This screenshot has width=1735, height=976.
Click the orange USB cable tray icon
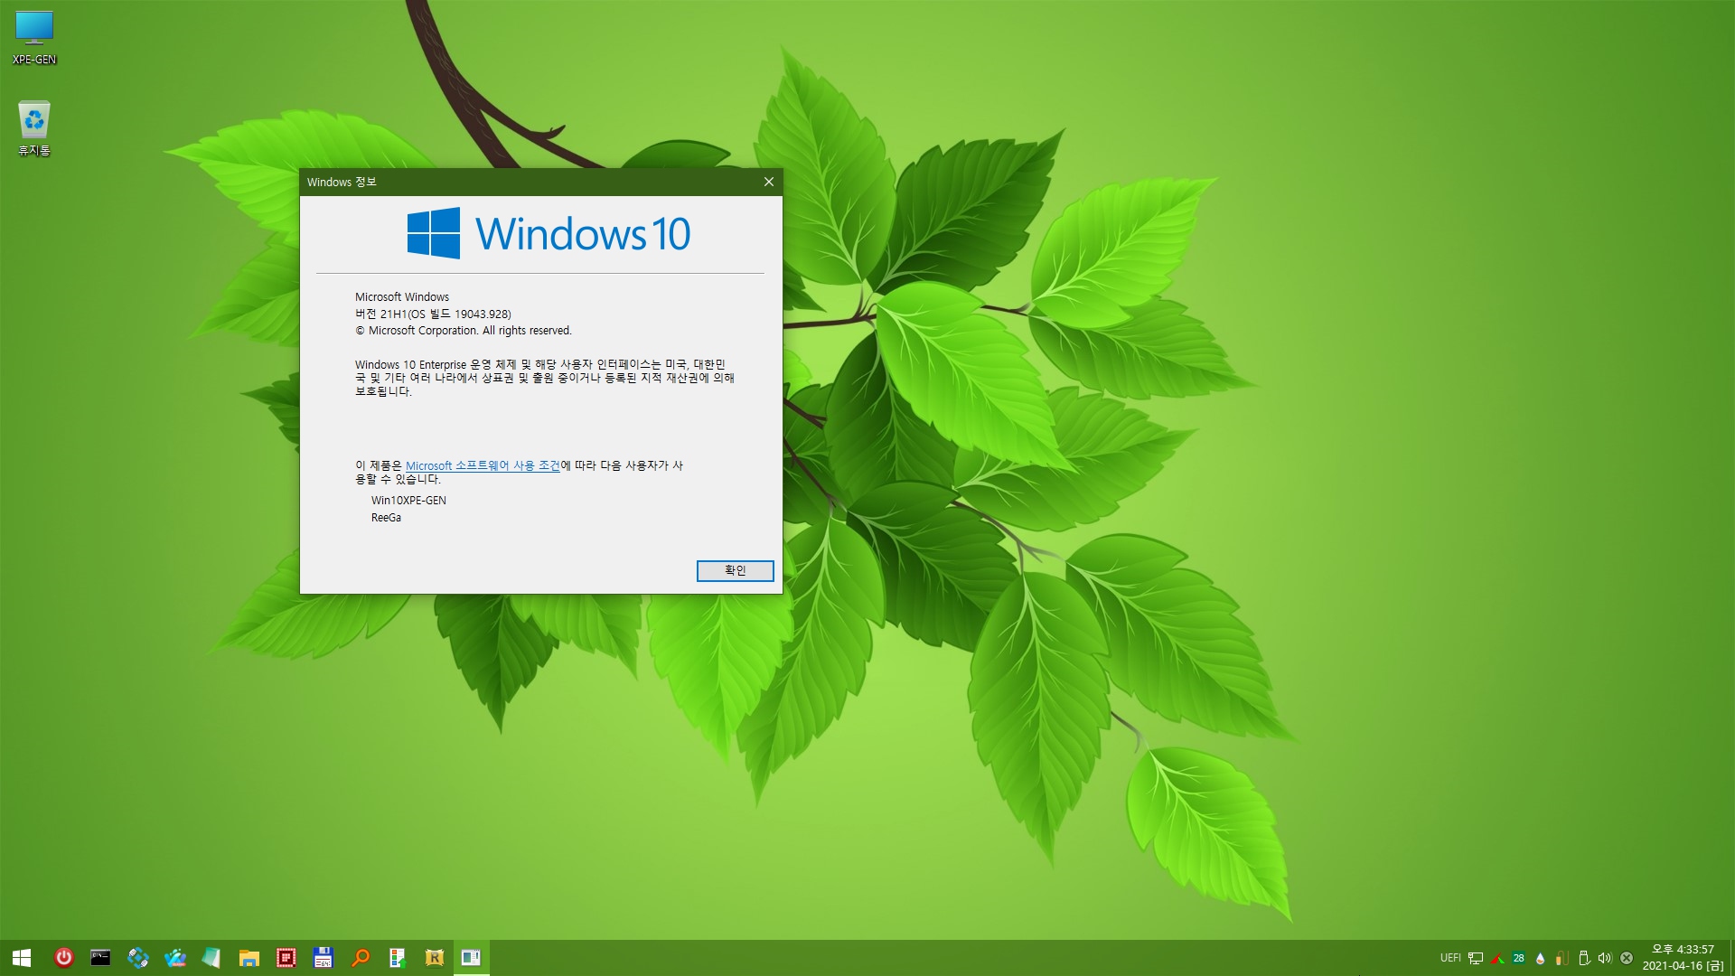[x=1562, y=958]
